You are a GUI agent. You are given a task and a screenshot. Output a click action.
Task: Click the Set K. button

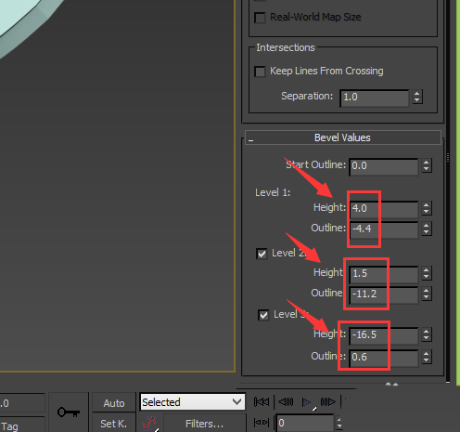[114, 424]
